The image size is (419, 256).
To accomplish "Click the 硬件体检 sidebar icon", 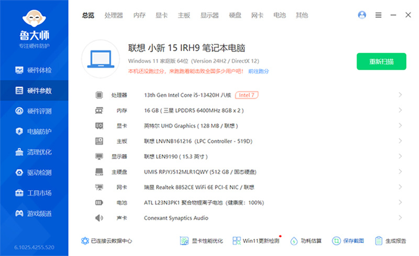I will click(x=19, y=70).
